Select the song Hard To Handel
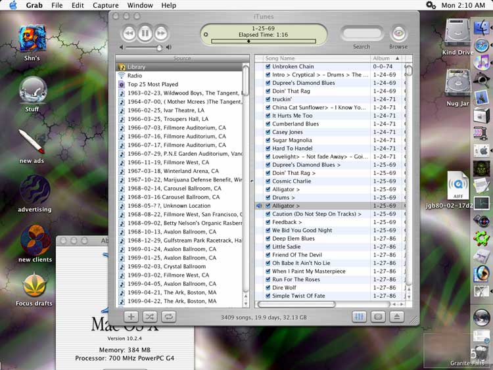This screenshot has height=370, width=493. 292,149
